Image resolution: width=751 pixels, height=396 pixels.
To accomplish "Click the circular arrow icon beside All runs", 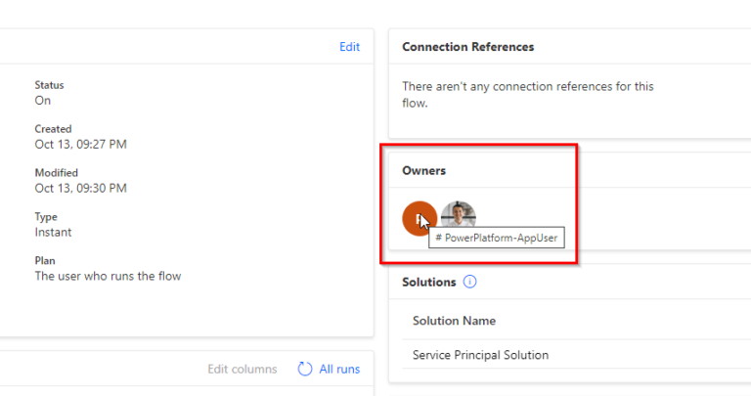I will point(305,369).
